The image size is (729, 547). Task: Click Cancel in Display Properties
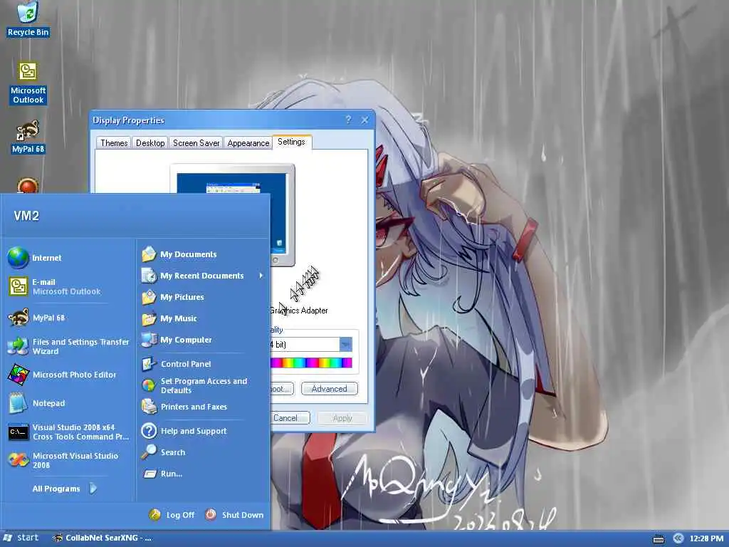(x=289, y=418)
